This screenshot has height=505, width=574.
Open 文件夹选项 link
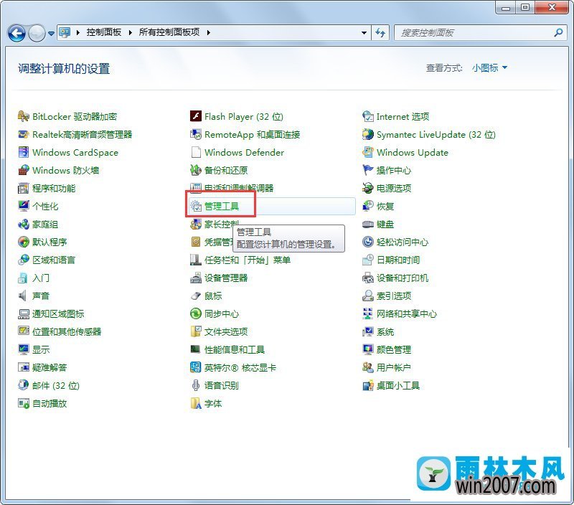click(x=226, y=331)
